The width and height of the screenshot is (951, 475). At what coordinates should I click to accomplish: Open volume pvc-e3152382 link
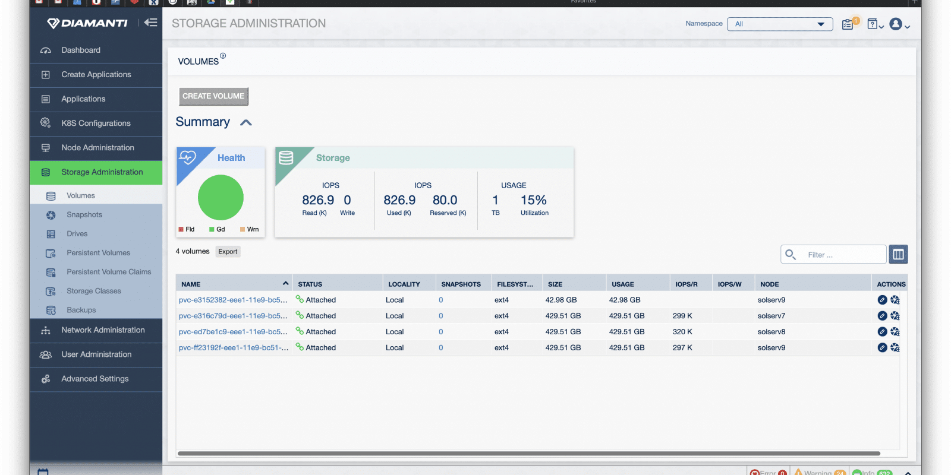tap(233, 300)
